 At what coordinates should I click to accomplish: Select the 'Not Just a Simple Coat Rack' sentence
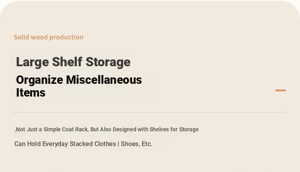click(107, 129)
